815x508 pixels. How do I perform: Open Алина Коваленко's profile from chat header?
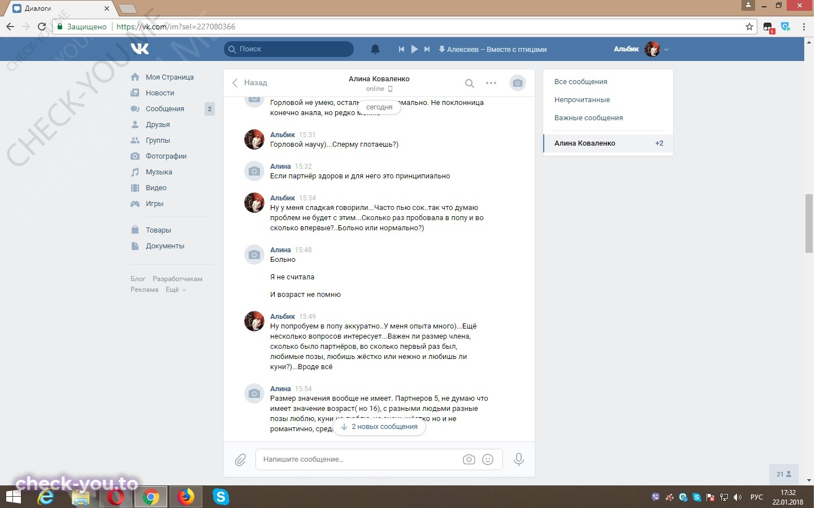[x=379, y=79]
